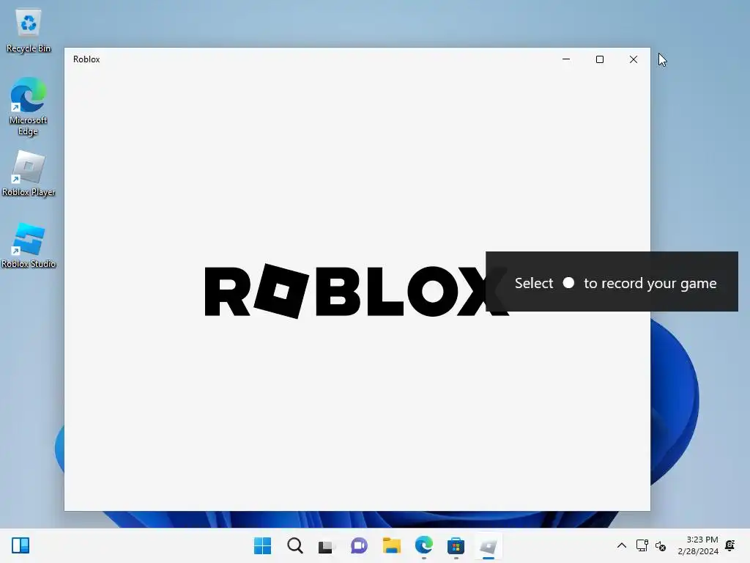Open taskbar Search magnifier

pos(295,545)
